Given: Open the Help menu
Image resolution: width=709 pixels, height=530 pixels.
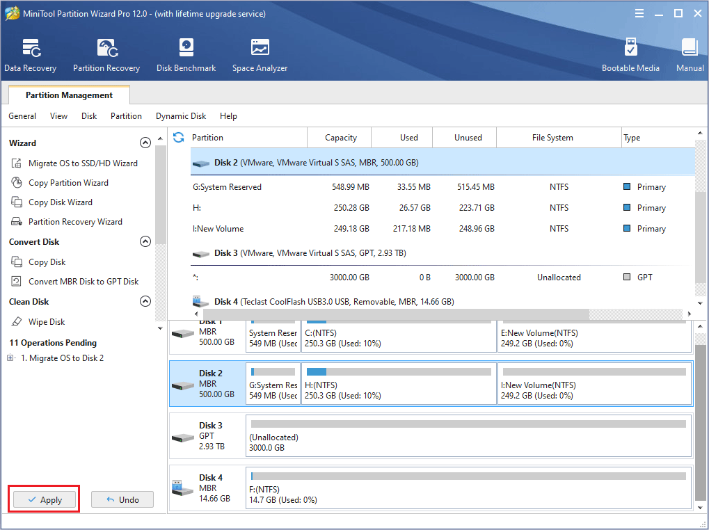Looking at the screenshot, I should pyautogui.click(x=228, y=116).
